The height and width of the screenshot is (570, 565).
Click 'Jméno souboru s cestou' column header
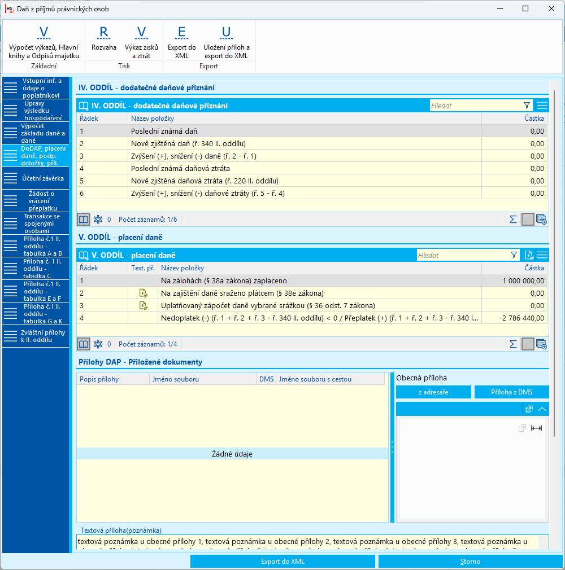[330, 379]
